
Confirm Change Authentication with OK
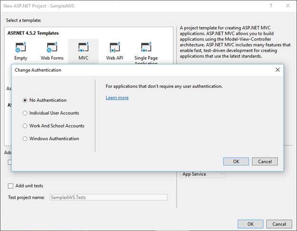tap(236, 162)
